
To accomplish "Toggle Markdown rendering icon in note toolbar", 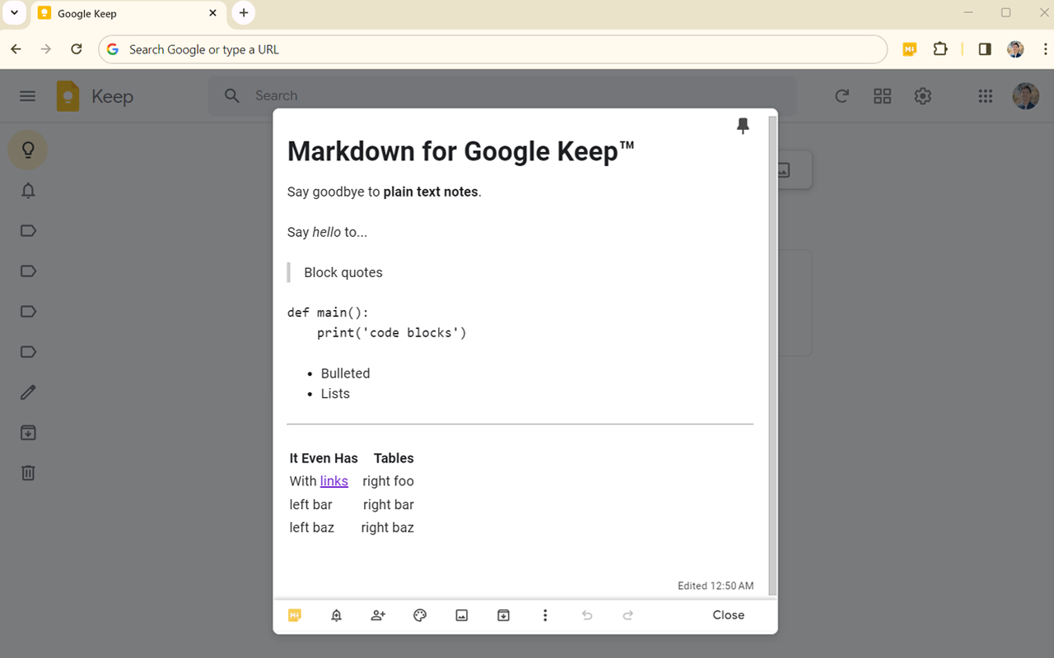I will (x=294, y=615).
